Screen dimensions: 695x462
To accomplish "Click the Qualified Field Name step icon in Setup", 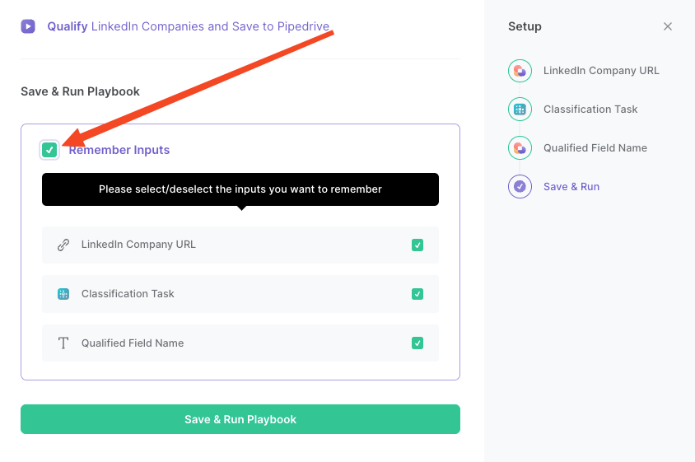I will pos(520,147).
